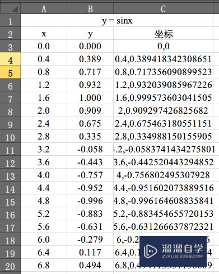This screenshot has height=274, width=219.
Task: Select y value 0.117 cell
Action: pos(90,252)
